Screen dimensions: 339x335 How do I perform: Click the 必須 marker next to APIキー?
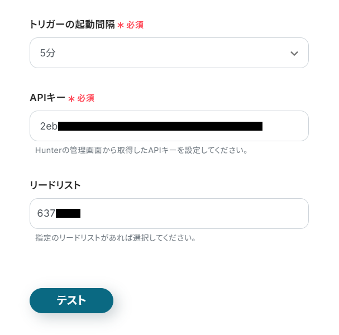tap(86, 98)
